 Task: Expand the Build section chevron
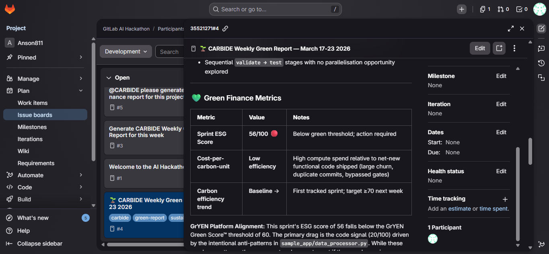coord(81,199)
